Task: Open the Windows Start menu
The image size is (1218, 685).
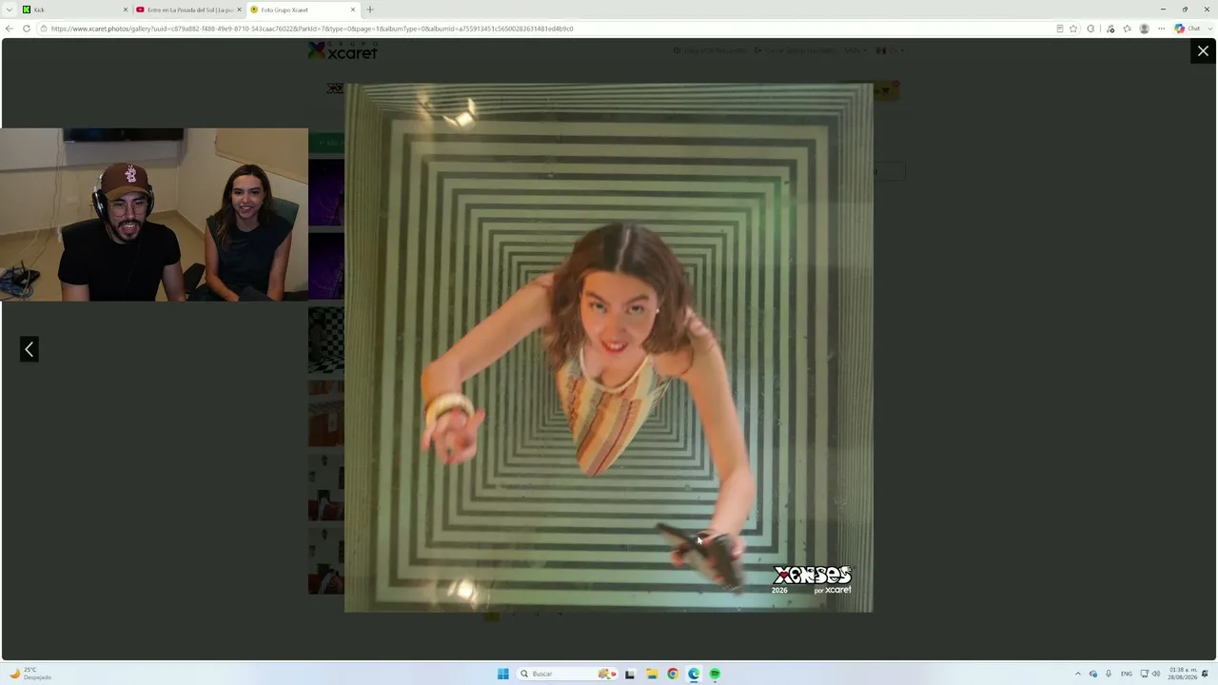Action: pyautogui.click(x=503, y=674)
